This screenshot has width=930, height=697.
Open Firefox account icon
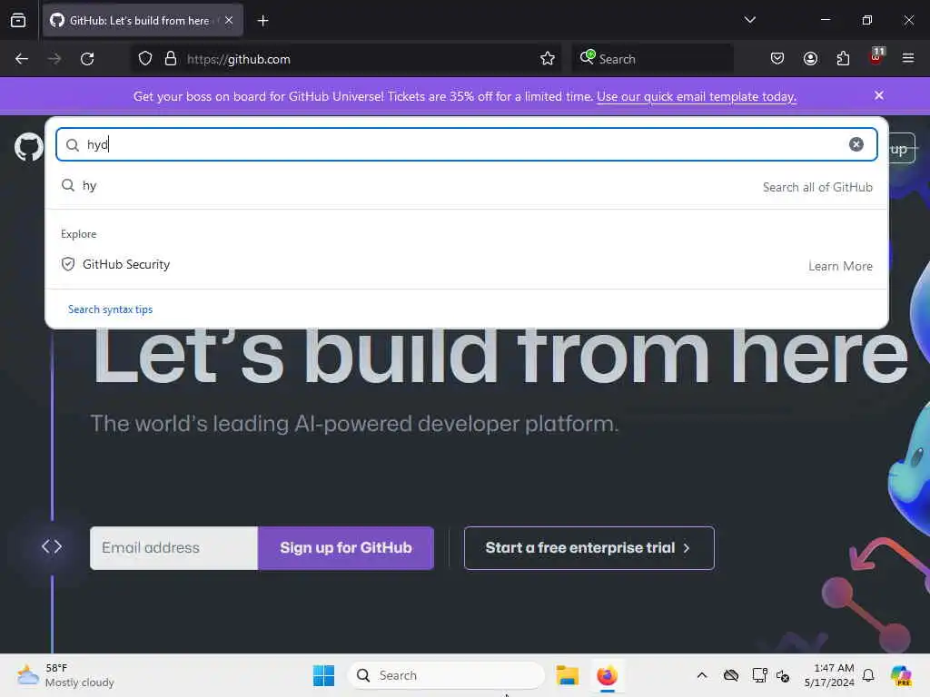click(x=810, y=59)
